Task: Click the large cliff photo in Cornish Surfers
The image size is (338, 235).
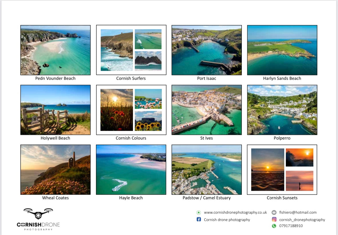Action: click(117, 50)
